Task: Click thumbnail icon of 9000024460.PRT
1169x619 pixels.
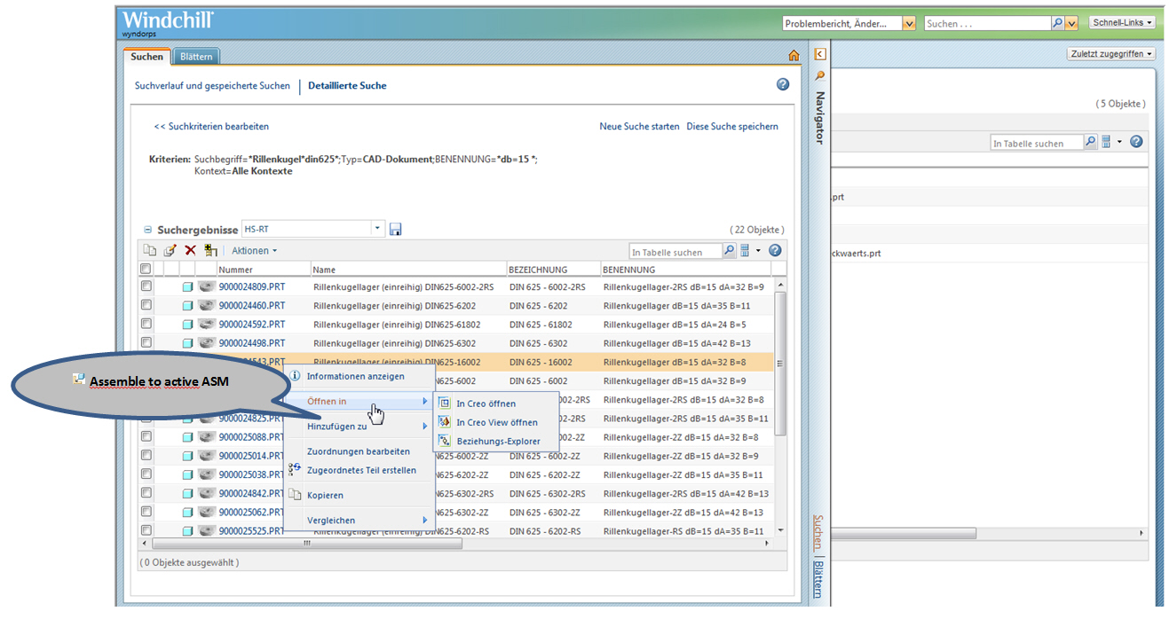Action: point(207,306)
